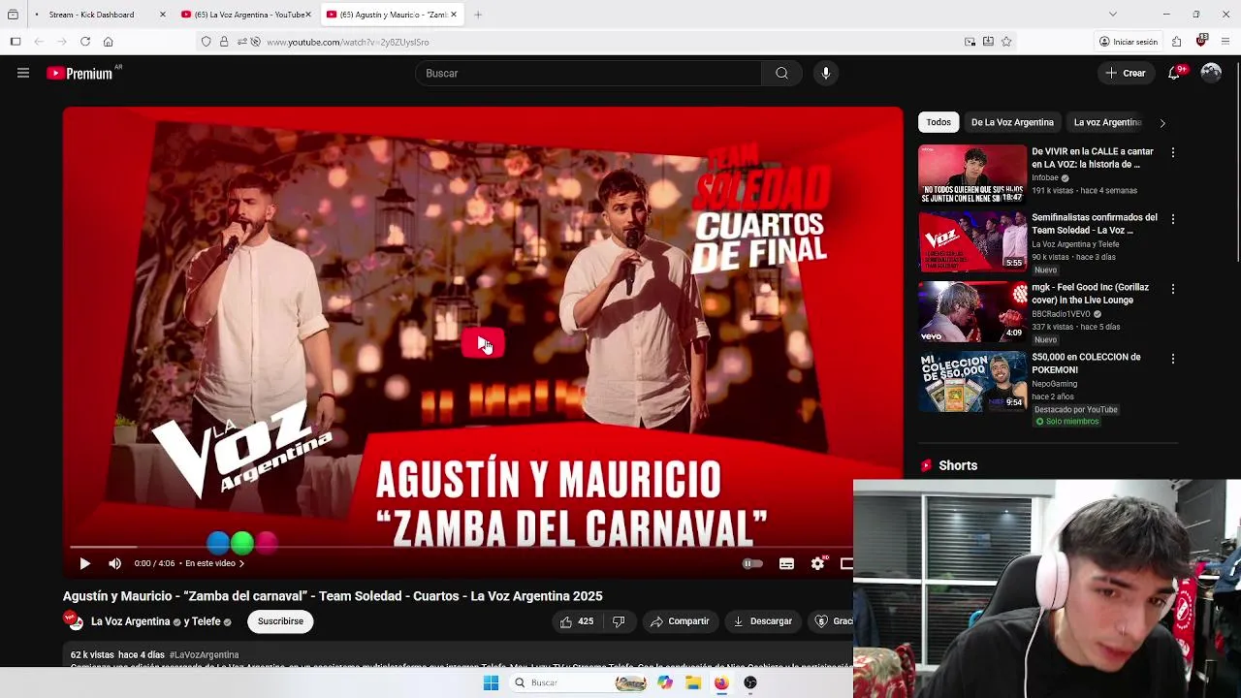Click the #LaVozArgentina hashtag
This screenshot has height=698, width=1241.
point(204,655)
